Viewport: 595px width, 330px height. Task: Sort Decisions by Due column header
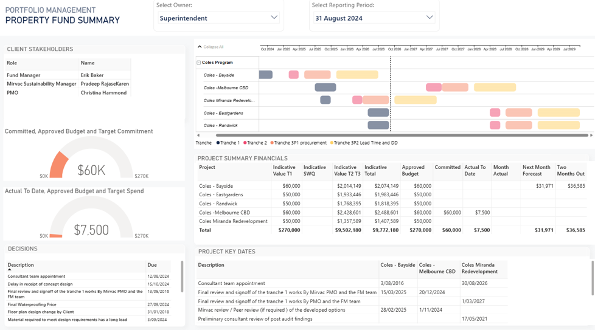click(x=151, y=265)
